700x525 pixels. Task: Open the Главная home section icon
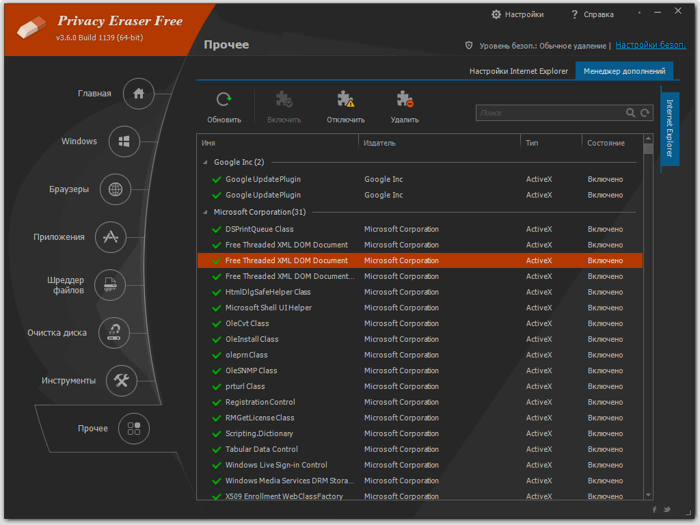click(x=138, y=94)
